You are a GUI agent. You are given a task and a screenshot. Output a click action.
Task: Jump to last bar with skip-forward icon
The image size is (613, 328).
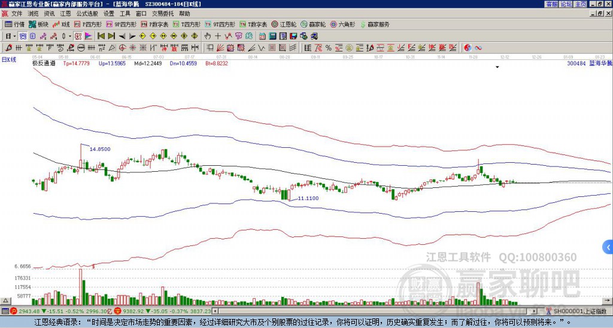(x=111, y=37)
